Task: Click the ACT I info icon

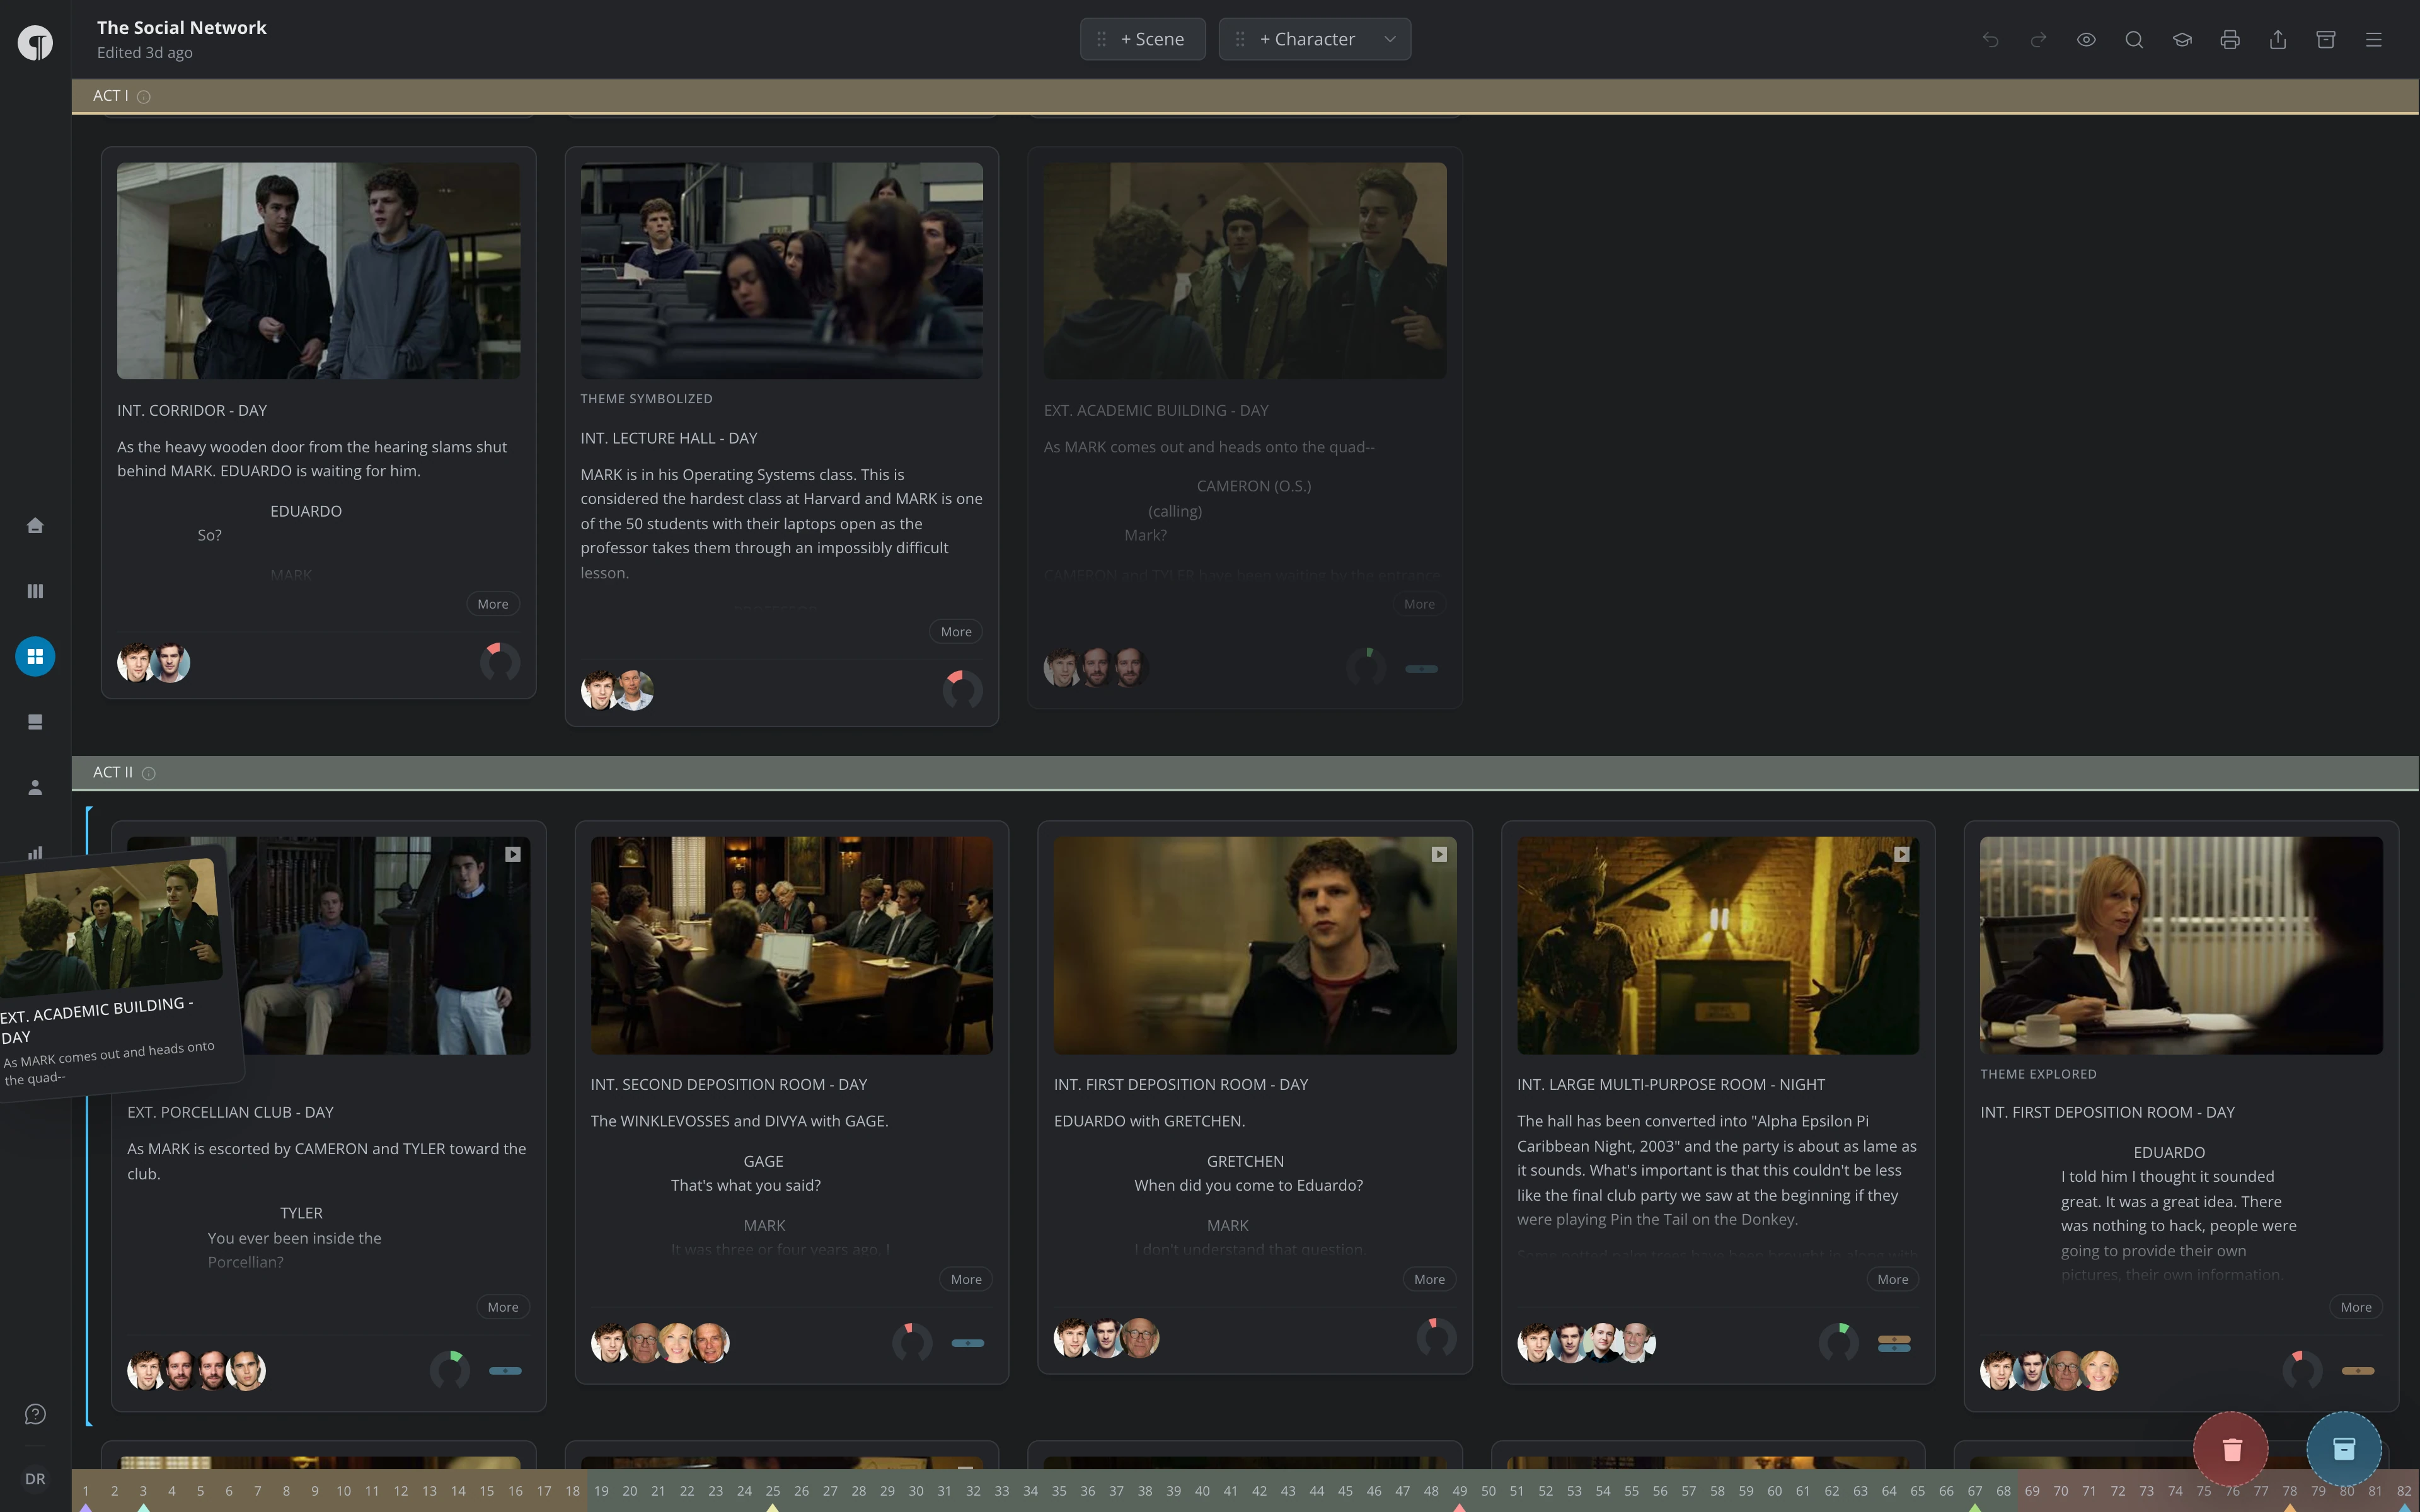Action: [143, 97]
